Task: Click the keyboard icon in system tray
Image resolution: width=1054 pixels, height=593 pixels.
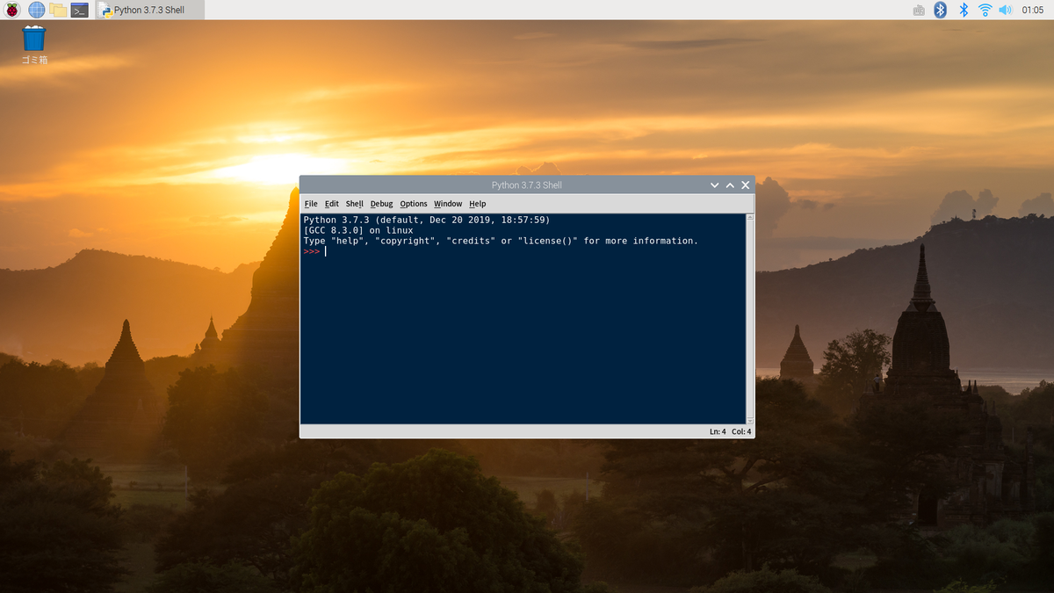Action: [x=919, y=10]
